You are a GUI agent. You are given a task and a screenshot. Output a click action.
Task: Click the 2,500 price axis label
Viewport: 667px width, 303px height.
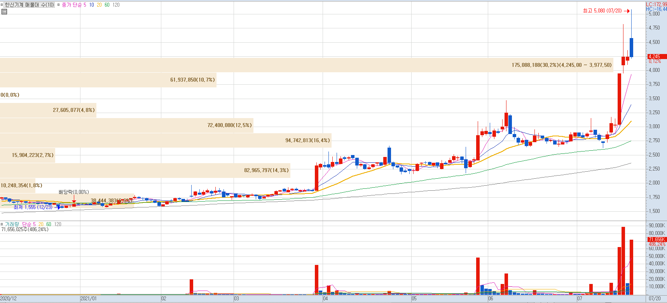click(654, 155)
